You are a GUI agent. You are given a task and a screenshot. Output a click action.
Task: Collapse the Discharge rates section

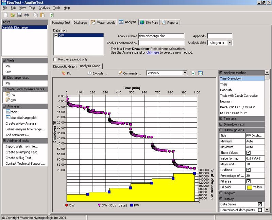pos(4,78)
